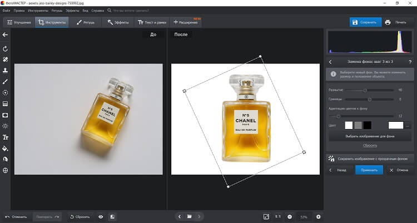Click the back arrow in left toolbar
417x223 pixels.
(x=6, y=34)
